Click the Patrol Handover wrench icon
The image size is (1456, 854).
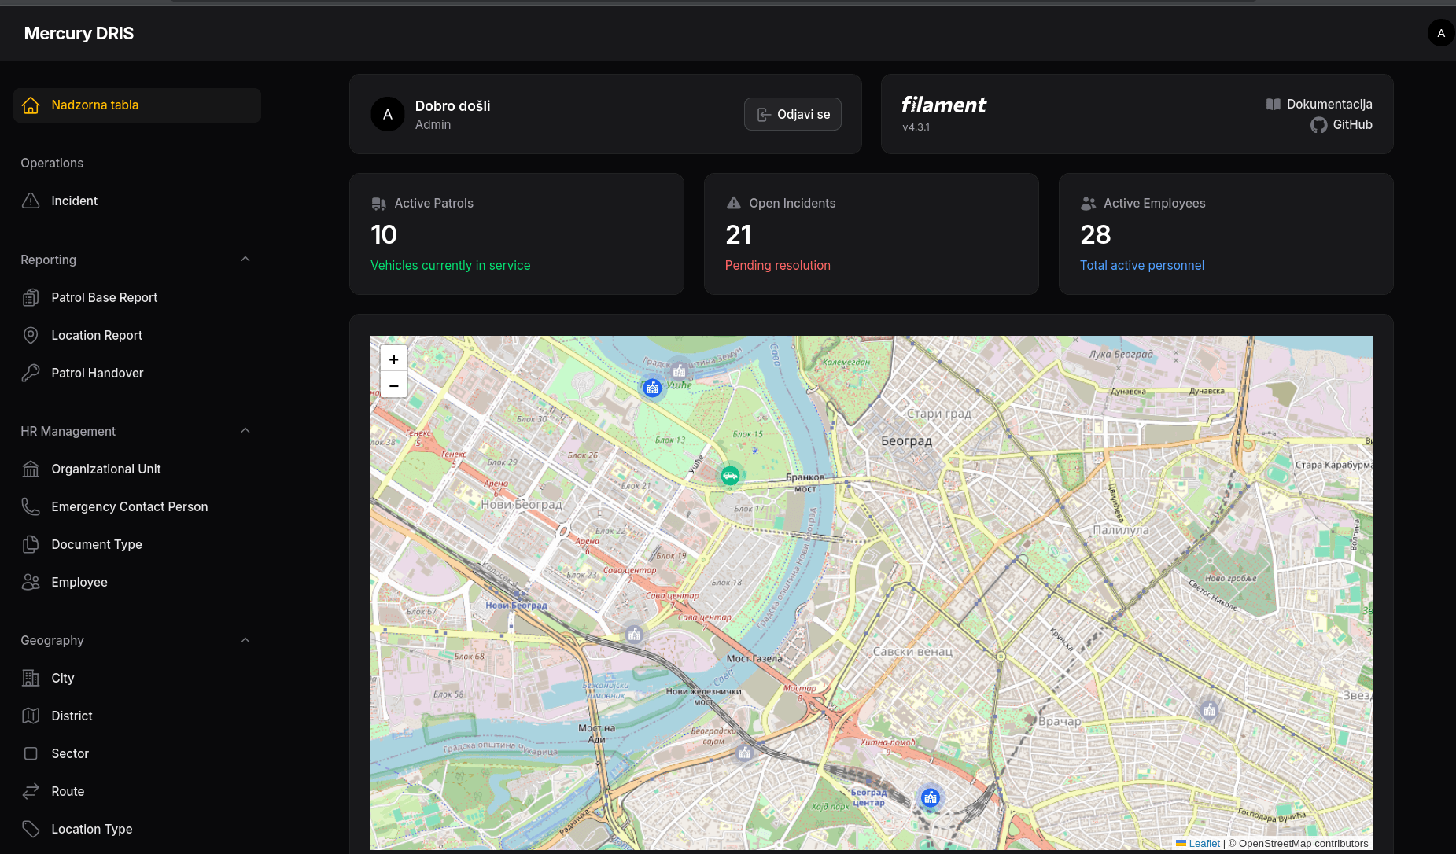coord(31,373)
